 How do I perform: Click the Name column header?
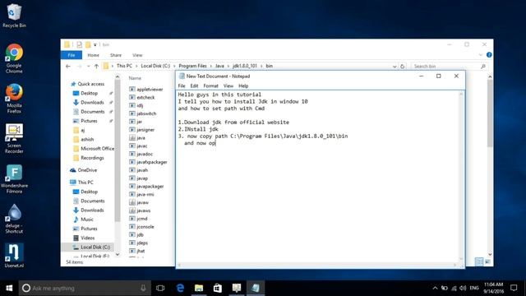coord(135,78)
